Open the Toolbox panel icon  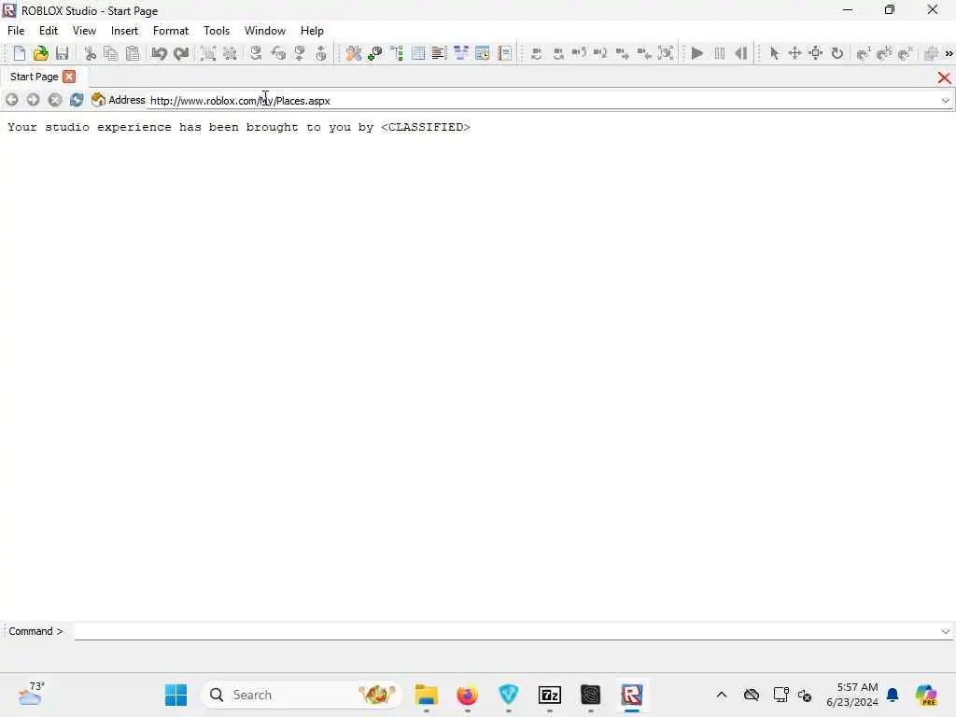354,53
